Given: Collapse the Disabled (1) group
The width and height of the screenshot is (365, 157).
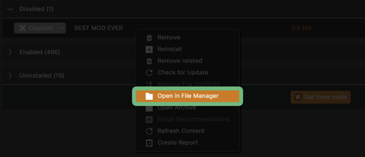Looking at the screenshot, I should tap(10, 9).
